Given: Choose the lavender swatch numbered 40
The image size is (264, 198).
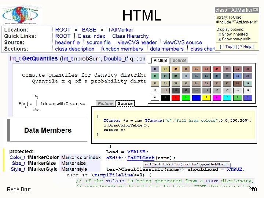Looking at the screenshot, I should tap(155, 69).
